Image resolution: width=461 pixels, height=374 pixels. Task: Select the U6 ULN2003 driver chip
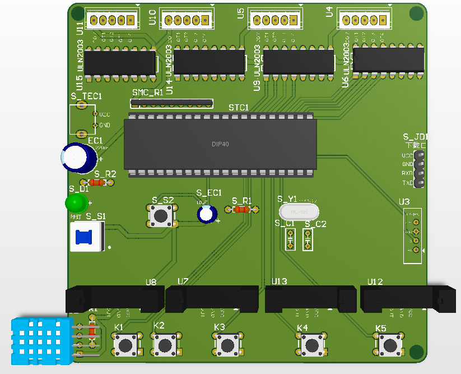388,61
